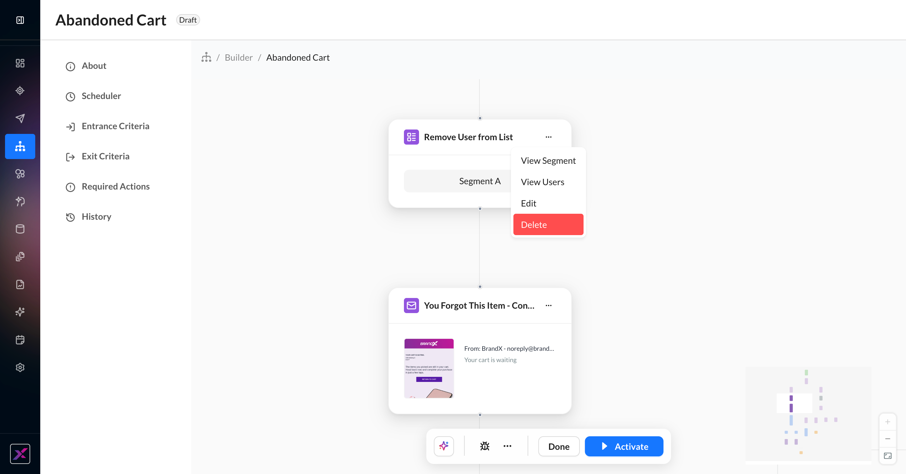The height and width of the screenshot is (474, 906).
Task: Open the three-dots more options in bottom toolbar
Action: 507,446
